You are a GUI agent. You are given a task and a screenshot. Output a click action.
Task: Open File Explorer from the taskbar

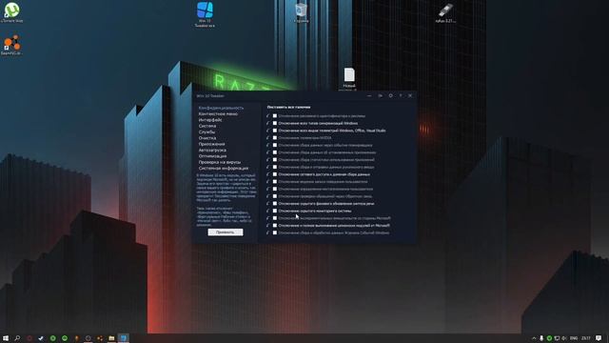click(111, 338)
